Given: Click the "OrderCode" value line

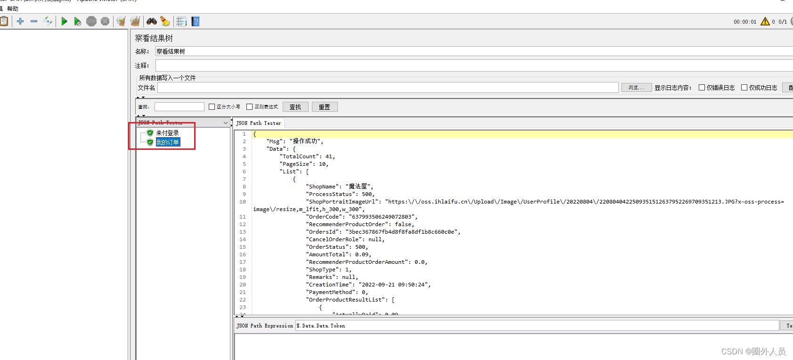Looking at the screenshot, I should [362, 217].
